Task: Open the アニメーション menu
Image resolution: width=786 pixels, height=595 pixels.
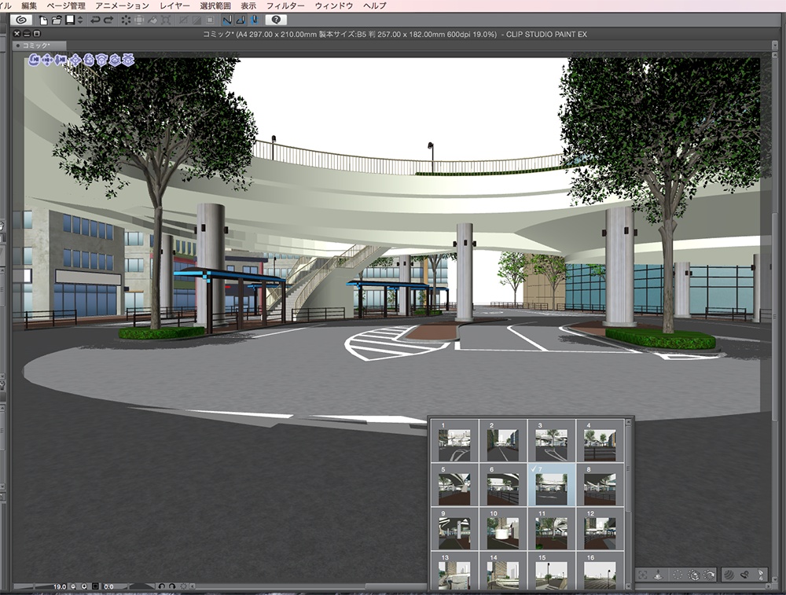Action: click(122, 6)
